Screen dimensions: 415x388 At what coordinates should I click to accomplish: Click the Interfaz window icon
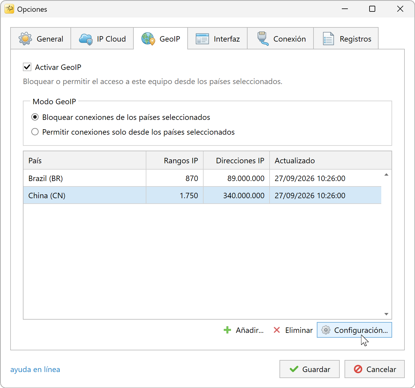tap(202, 39)
